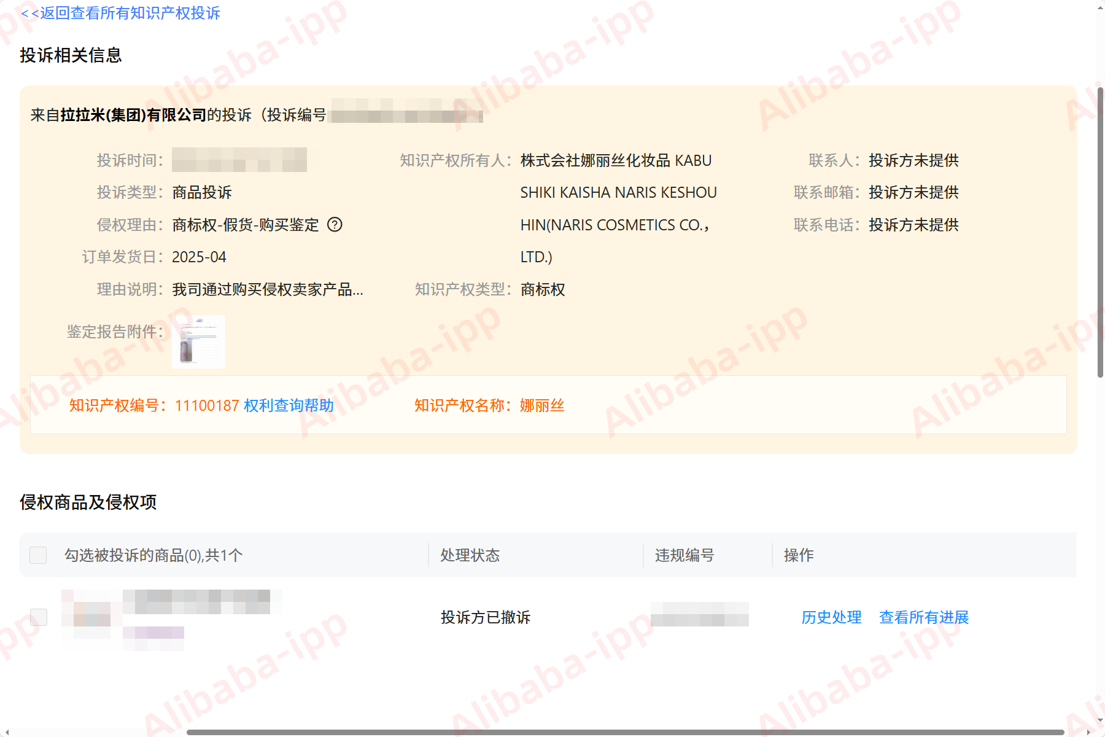Click the truncated reason text 我司通过购买侵权卖家产品...
The height and width of the screenshot is (737, 1105).
pos(268,289)
